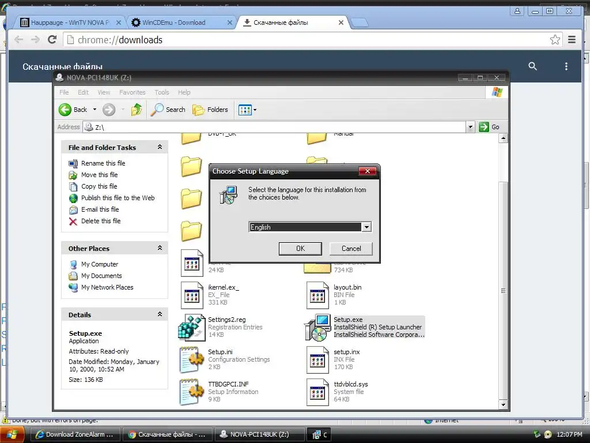The height and width of the screenshot is (443, 590).
Task: Open the View menu in Explorer
Action: 104,92
